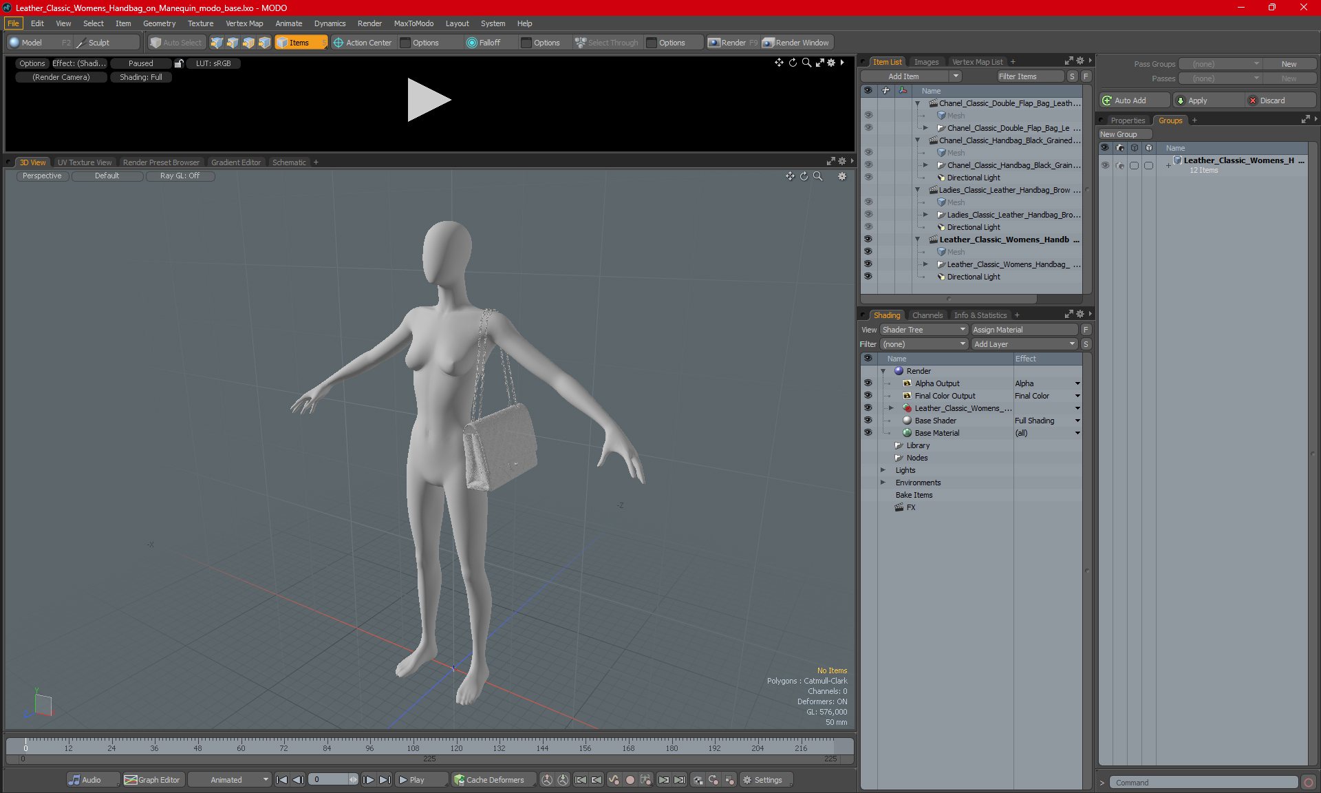
Task: Toggle visibility of Base Material layer
Action: [x=868, y=433]
